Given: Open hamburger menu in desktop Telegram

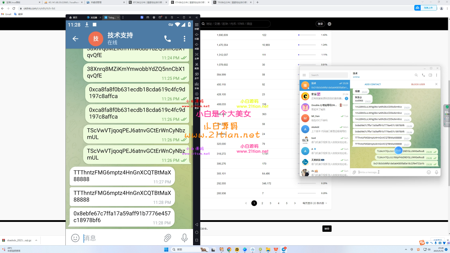Looking at the screenshot, I should click(x=304, y=75).
